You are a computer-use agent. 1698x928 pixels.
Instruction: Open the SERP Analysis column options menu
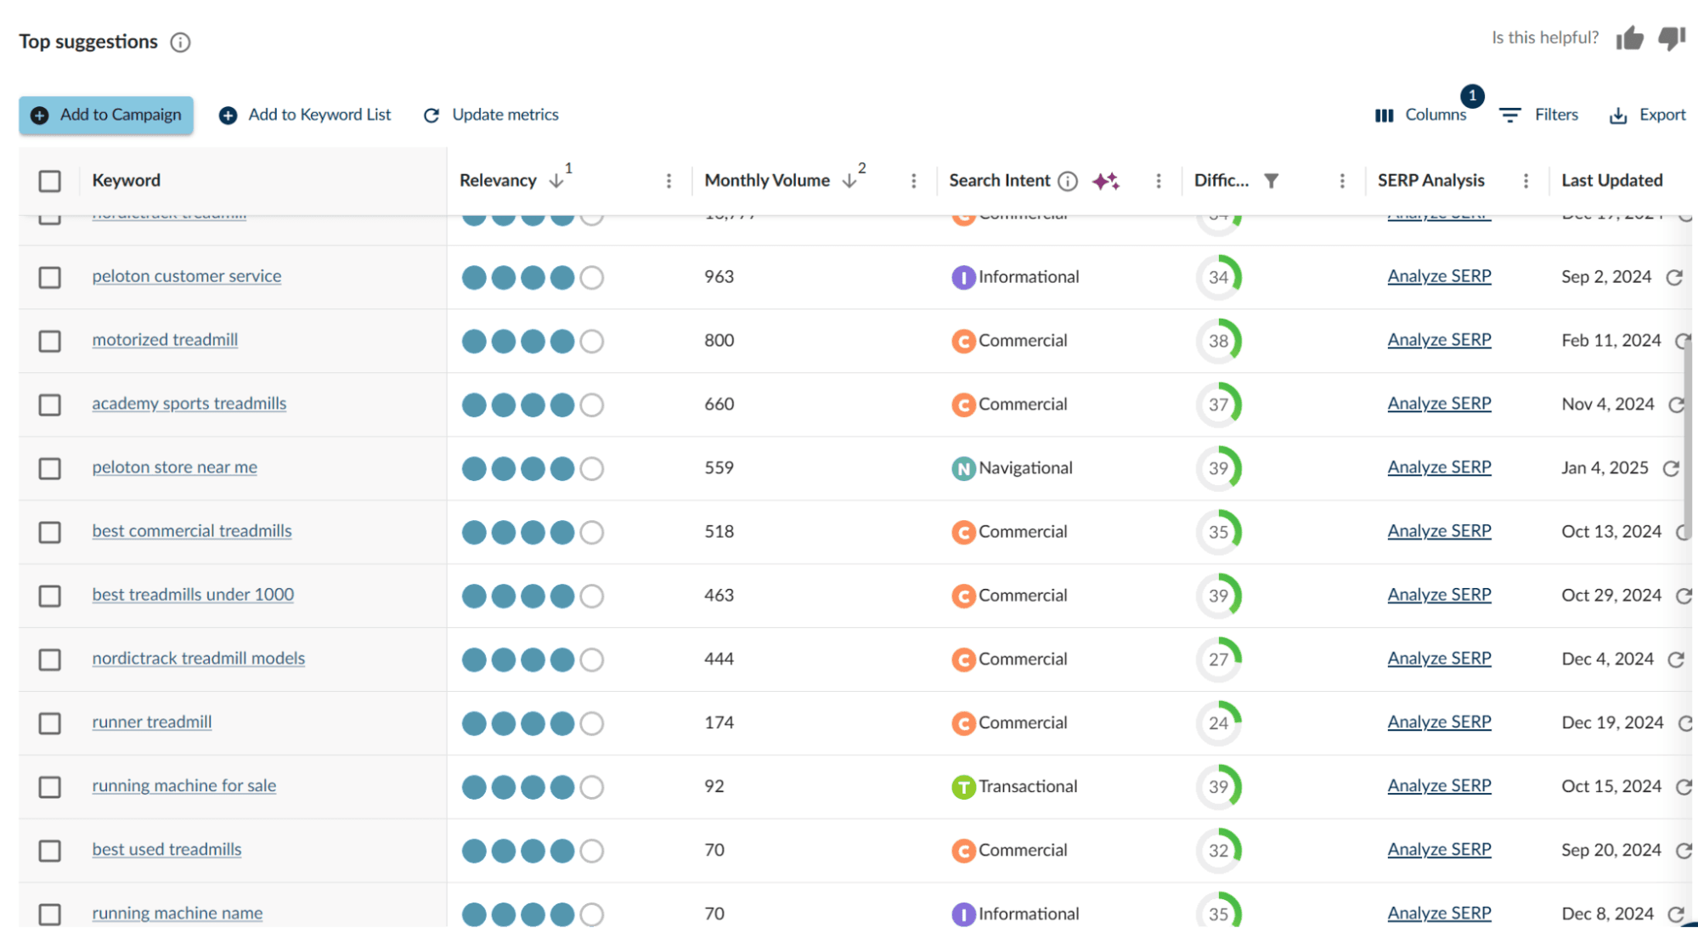[1526, 181]
